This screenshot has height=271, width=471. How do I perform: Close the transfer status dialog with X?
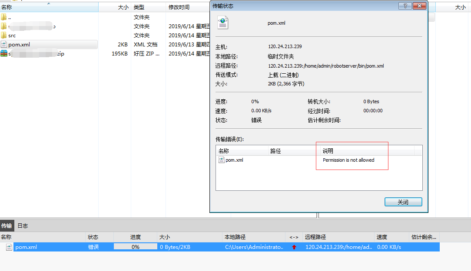pos(419,6)
